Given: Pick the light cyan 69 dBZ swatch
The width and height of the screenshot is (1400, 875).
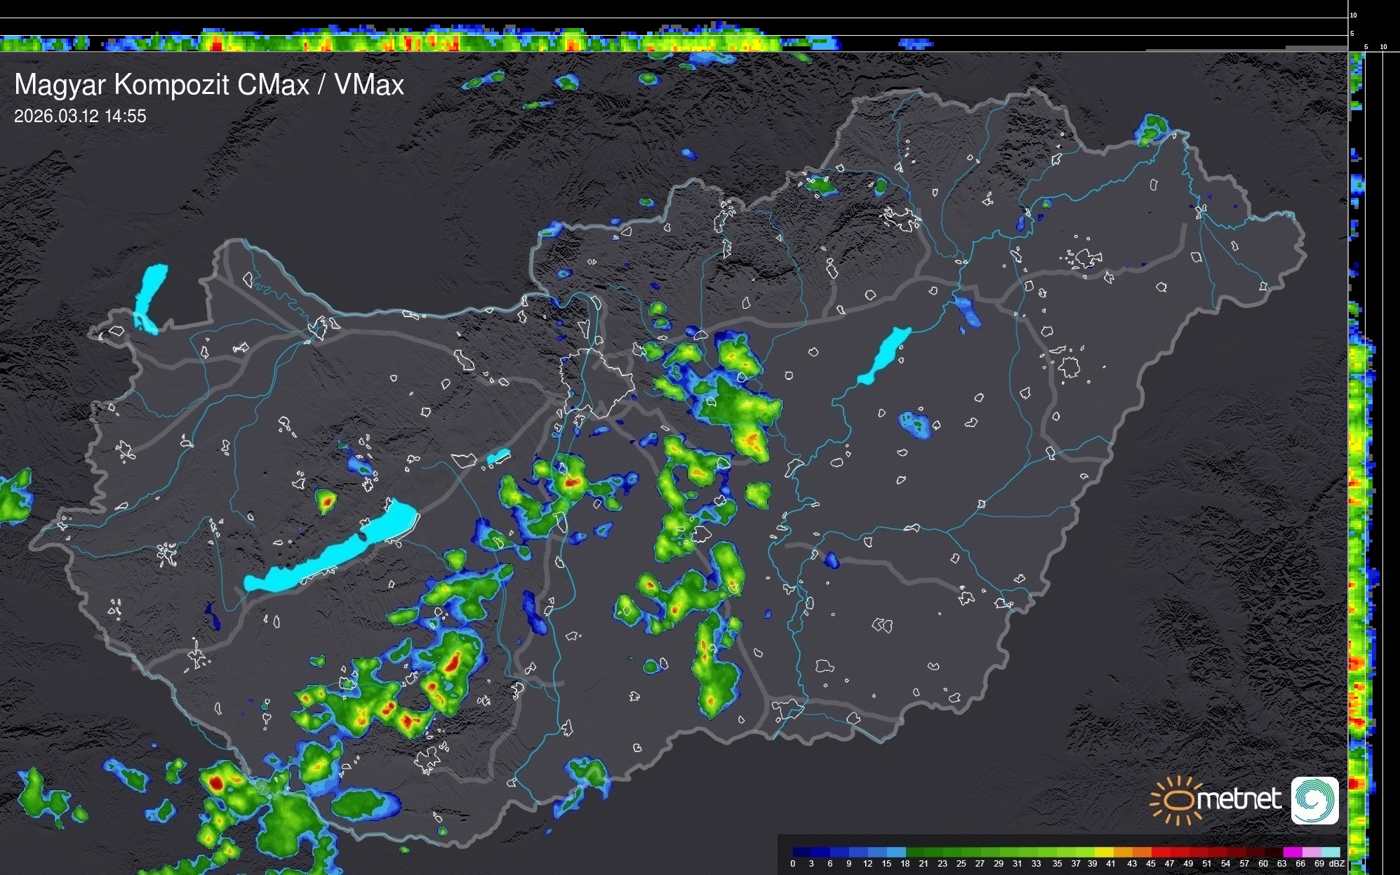Looking at the screenshot, I should click(x=1331, y=852).
